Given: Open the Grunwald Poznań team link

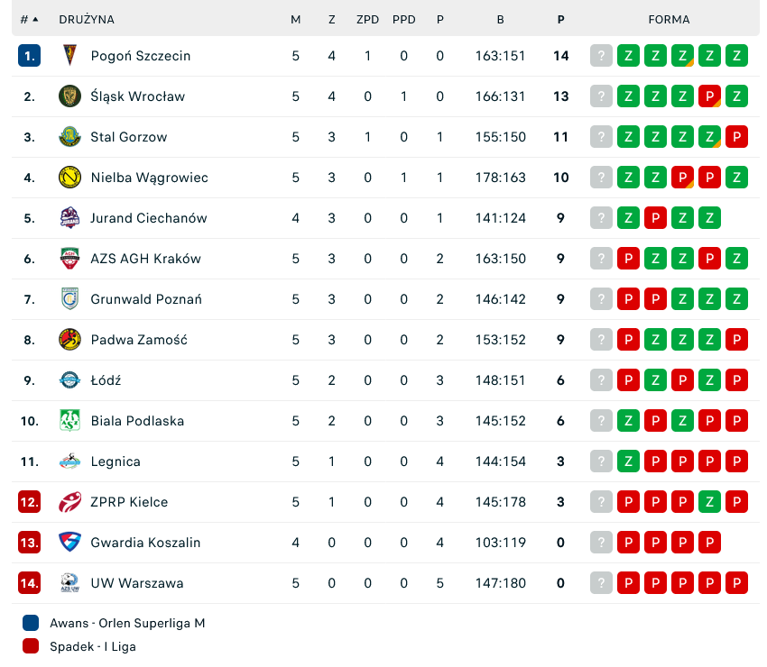Looking at the screenshot, I should (146, 299).
